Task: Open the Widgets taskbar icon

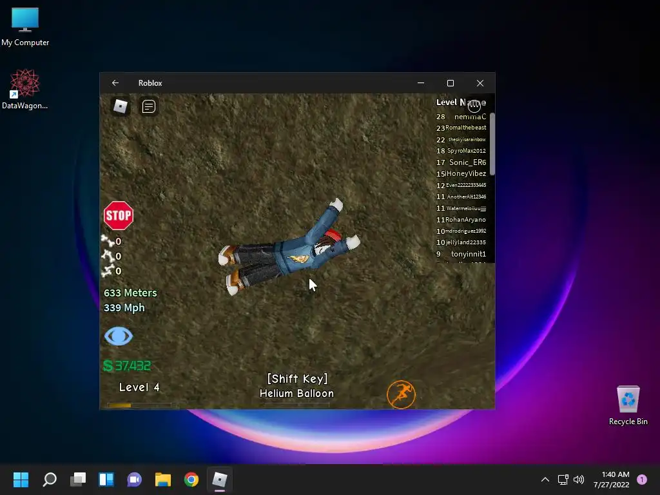Action: click(x=106, y=480)
